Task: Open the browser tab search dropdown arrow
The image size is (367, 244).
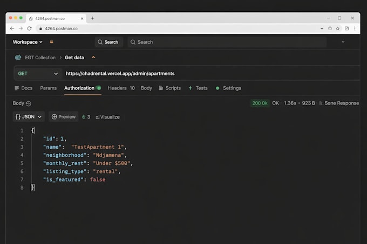Action: click(322, 29)
